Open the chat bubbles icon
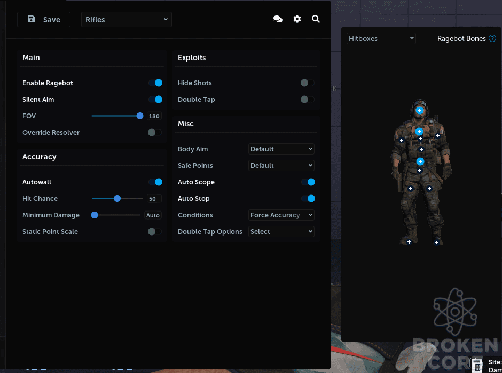Image resolution: width=502 pixels, height=373 pixels. pos(278,19)
